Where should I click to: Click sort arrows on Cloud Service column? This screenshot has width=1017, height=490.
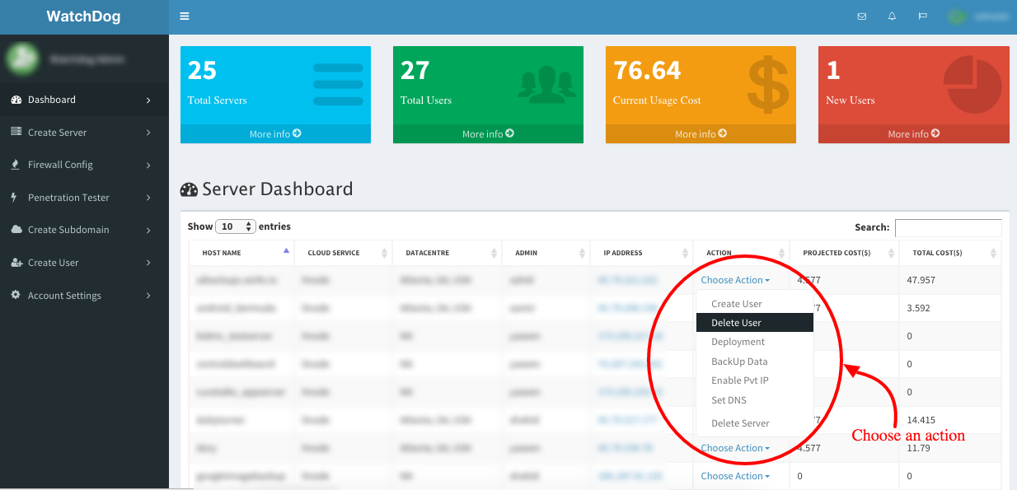coord(384,253)
